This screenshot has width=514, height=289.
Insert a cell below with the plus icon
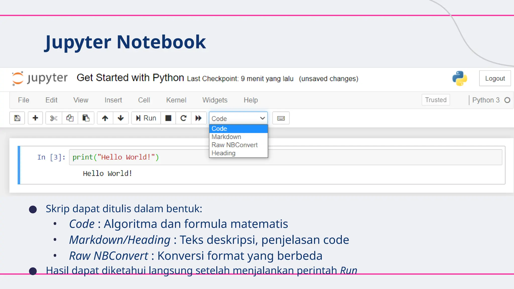tap(35, 118)
